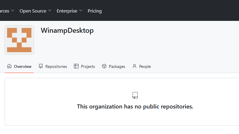Image resolution: width=239 pixels, height=134 pixels.
Task: Click the repository icon beside Repositories
Action: 41,66
